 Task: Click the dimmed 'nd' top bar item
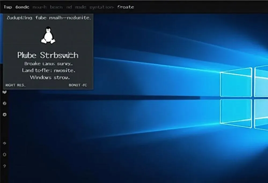point(69,7)
